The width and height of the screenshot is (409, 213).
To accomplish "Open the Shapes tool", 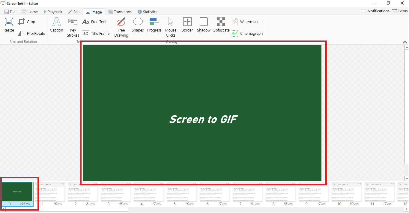I will (138, 25).
